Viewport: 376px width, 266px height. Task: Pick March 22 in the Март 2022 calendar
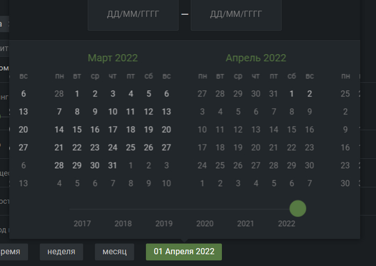pyautogui.click(x=77, y=147)
